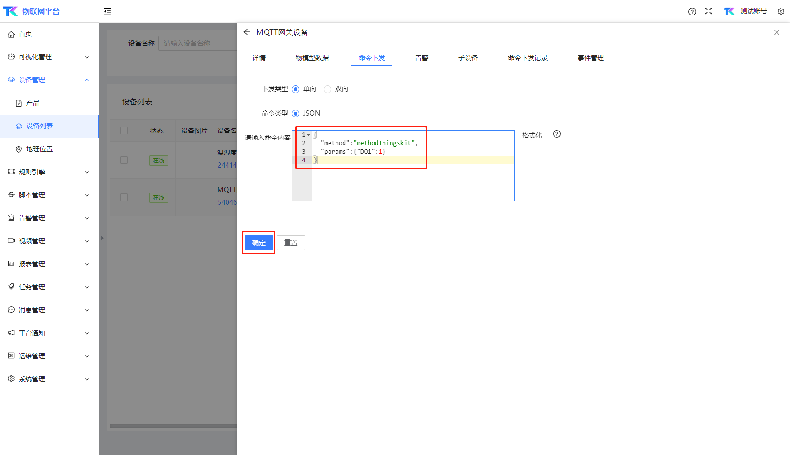Select the 单向 radio button
The image size is (790, 455).
(296, 89)
